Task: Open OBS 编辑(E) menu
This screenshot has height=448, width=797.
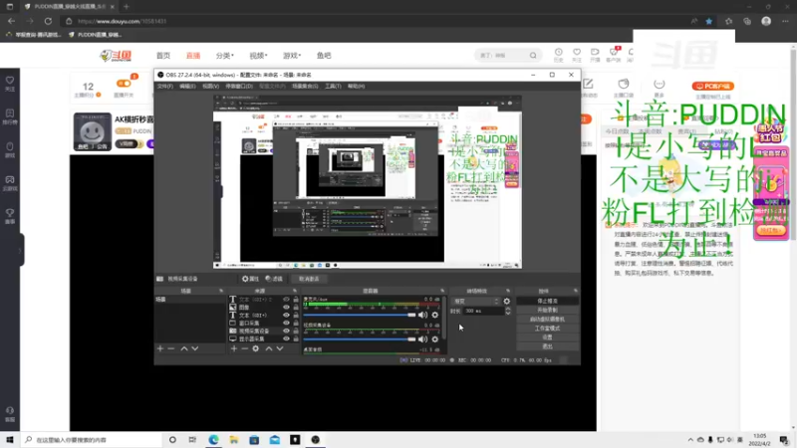Action: 187,87
